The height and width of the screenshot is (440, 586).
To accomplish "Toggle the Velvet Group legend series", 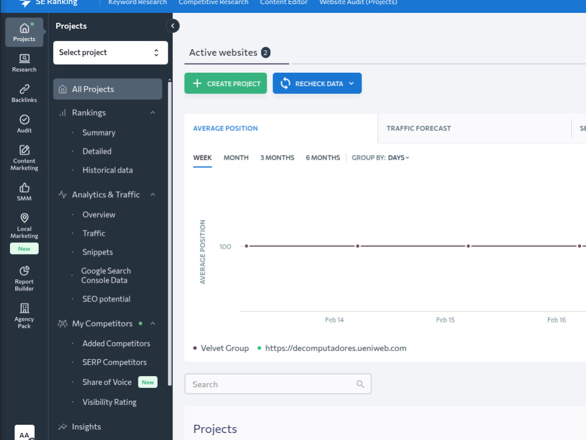I will click(x=221, y=348).
